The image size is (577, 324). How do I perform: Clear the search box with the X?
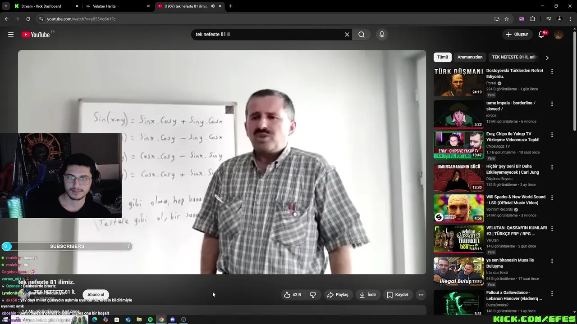347,35
